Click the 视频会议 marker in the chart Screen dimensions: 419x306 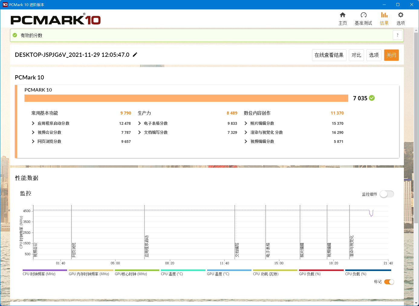point(35,250)
